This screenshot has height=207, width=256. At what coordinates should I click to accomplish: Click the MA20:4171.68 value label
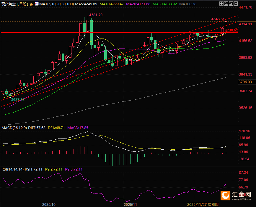(138, 4)
